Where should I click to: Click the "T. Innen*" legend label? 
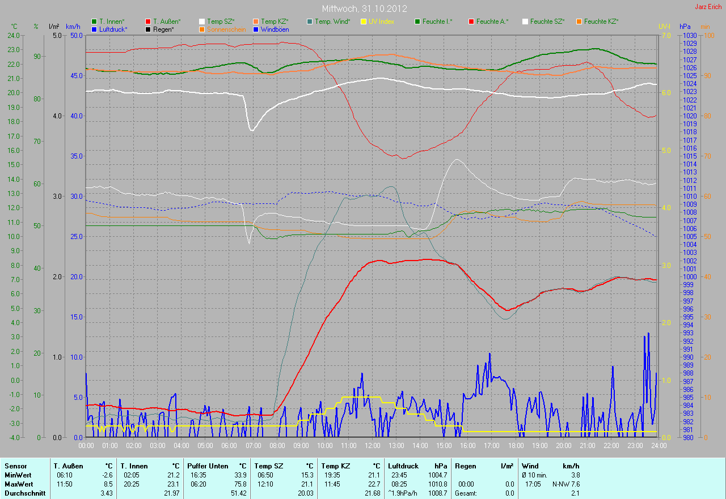tap(112, 22)
